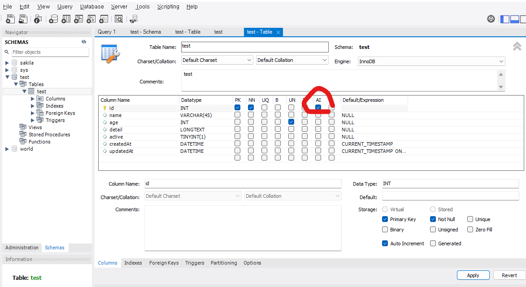The image size is (526, 287).
Task: Toggle Auto Increment checkbox in details
Action: tap(385, 244)
